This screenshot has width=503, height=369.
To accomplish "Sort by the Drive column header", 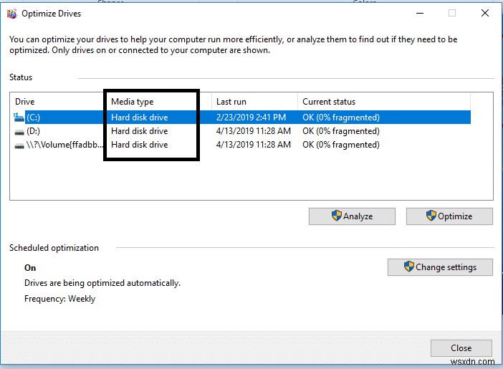I will click(x=24, y=102).
